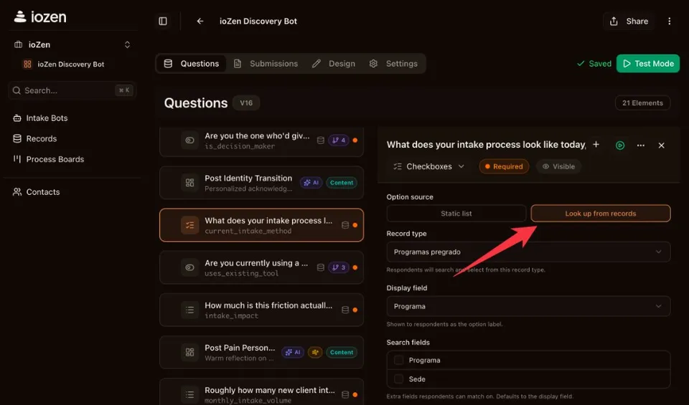Click eye icon on is_decision_maker row
689x405 pixels.
[x=189, y=140]
